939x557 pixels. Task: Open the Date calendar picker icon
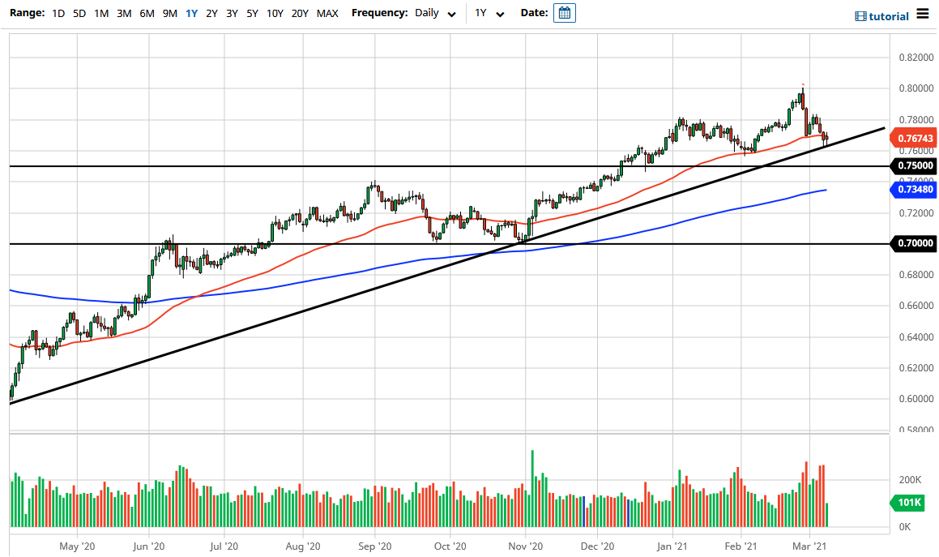point(564,12)
